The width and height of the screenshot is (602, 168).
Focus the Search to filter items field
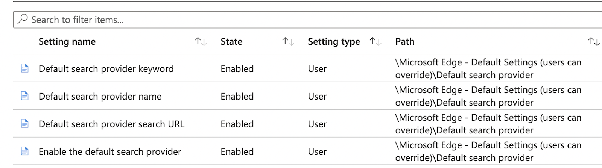click(308, 20)
